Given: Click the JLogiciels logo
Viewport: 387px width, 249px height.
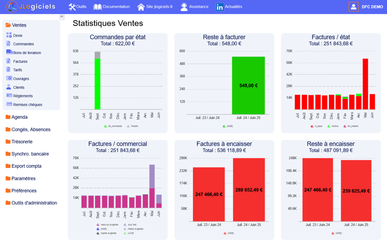Looking at the screenshot, I should pyautogui.click(x=31, y=7).
